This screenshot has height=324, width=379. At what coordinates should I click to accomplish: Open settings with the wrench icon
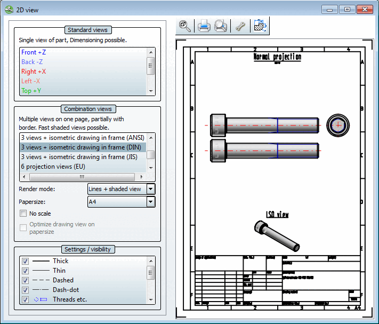coord(240,26)
